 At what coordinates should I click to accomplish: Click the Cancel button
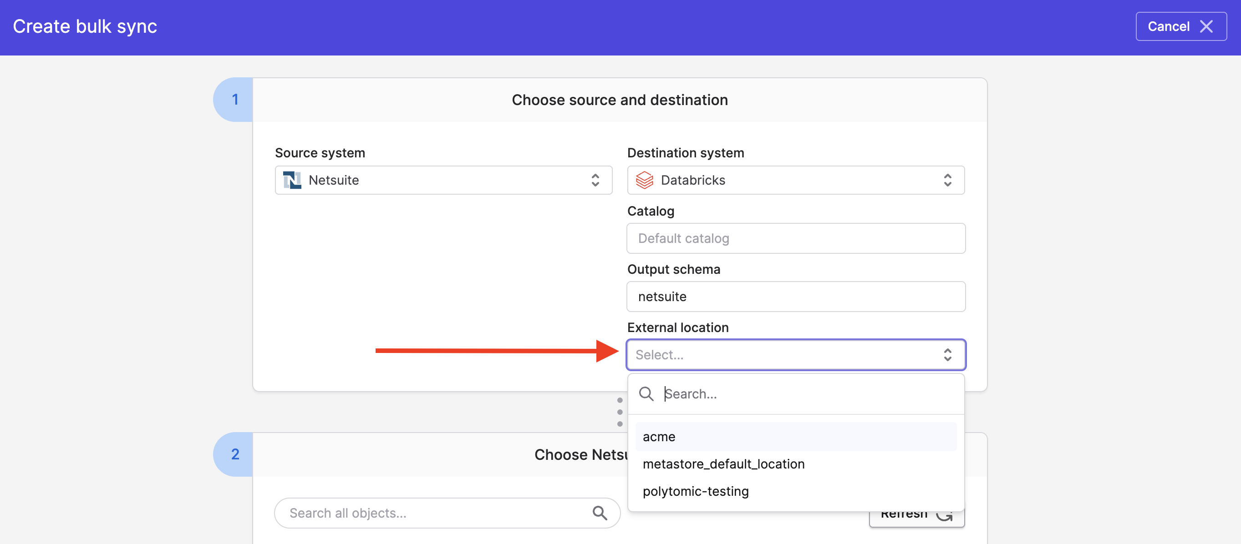click(x=1181, y=26)
